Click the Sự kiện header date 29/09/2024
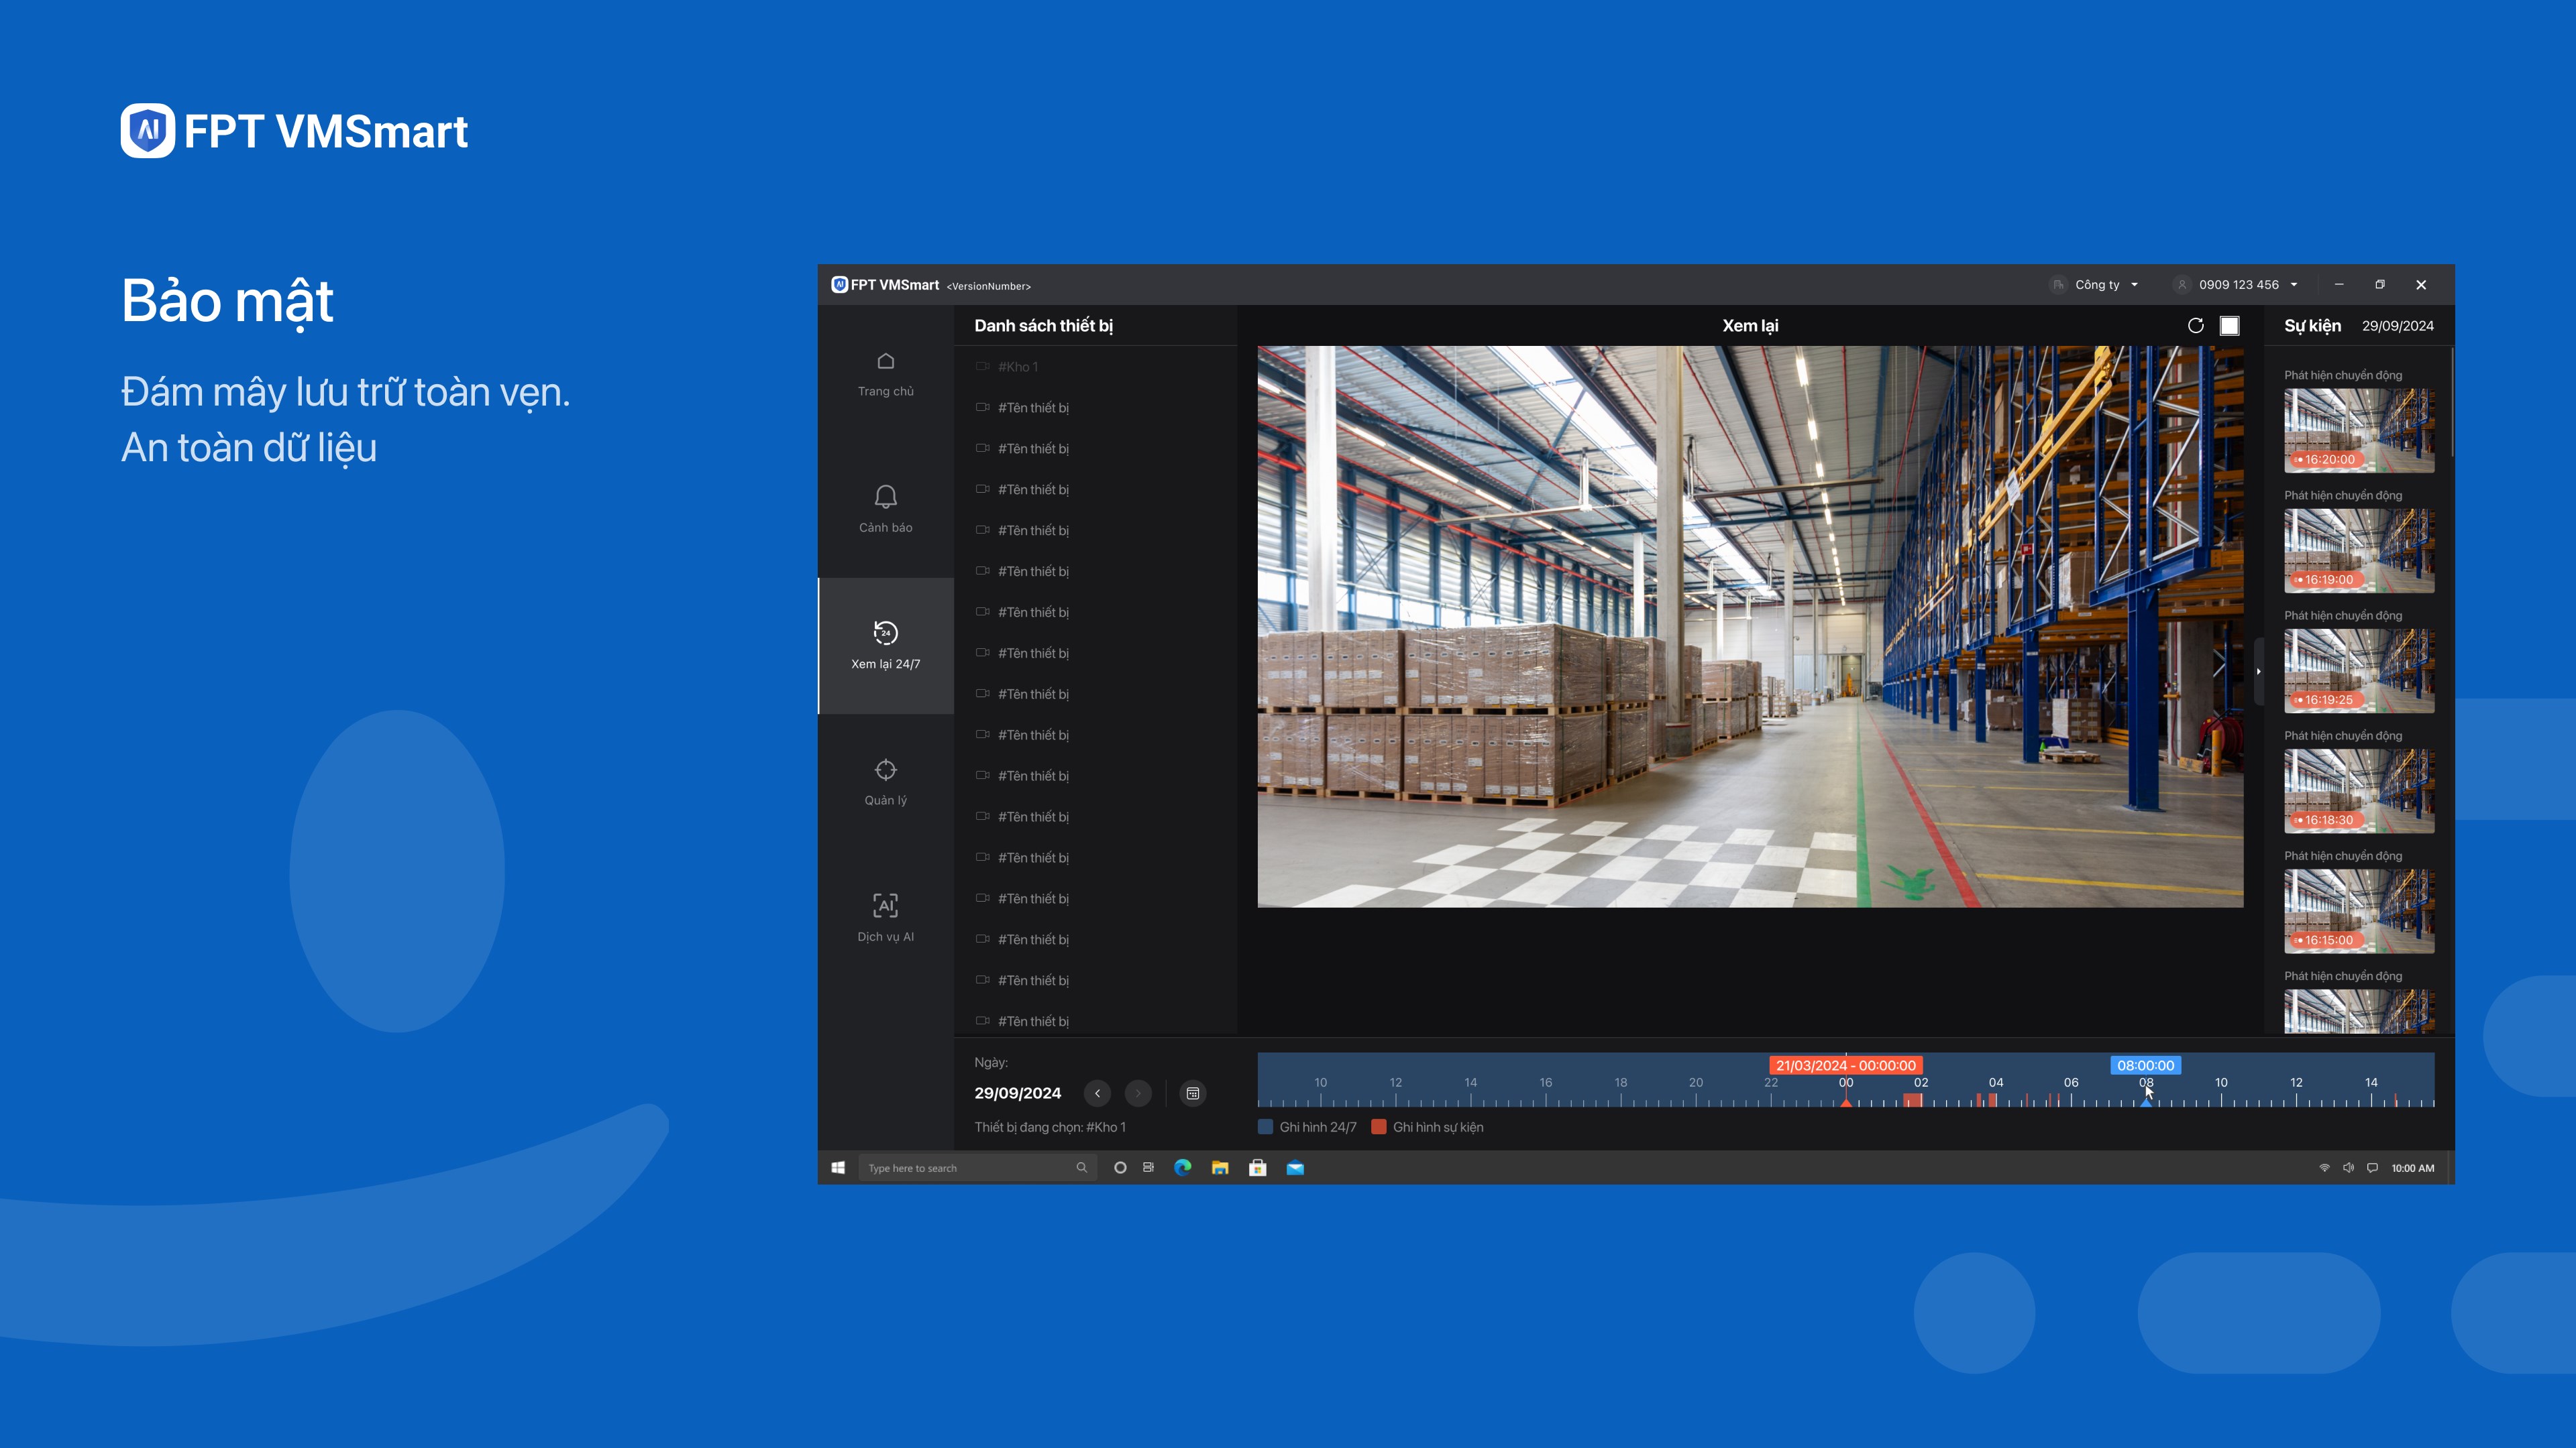Image resolution: width=2576 pixels, height=1448 pixels. tap(2397, 326)
